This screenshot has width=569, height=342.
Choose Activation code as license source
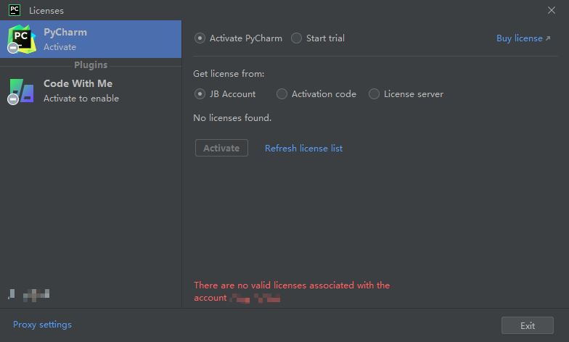point(282,94)
